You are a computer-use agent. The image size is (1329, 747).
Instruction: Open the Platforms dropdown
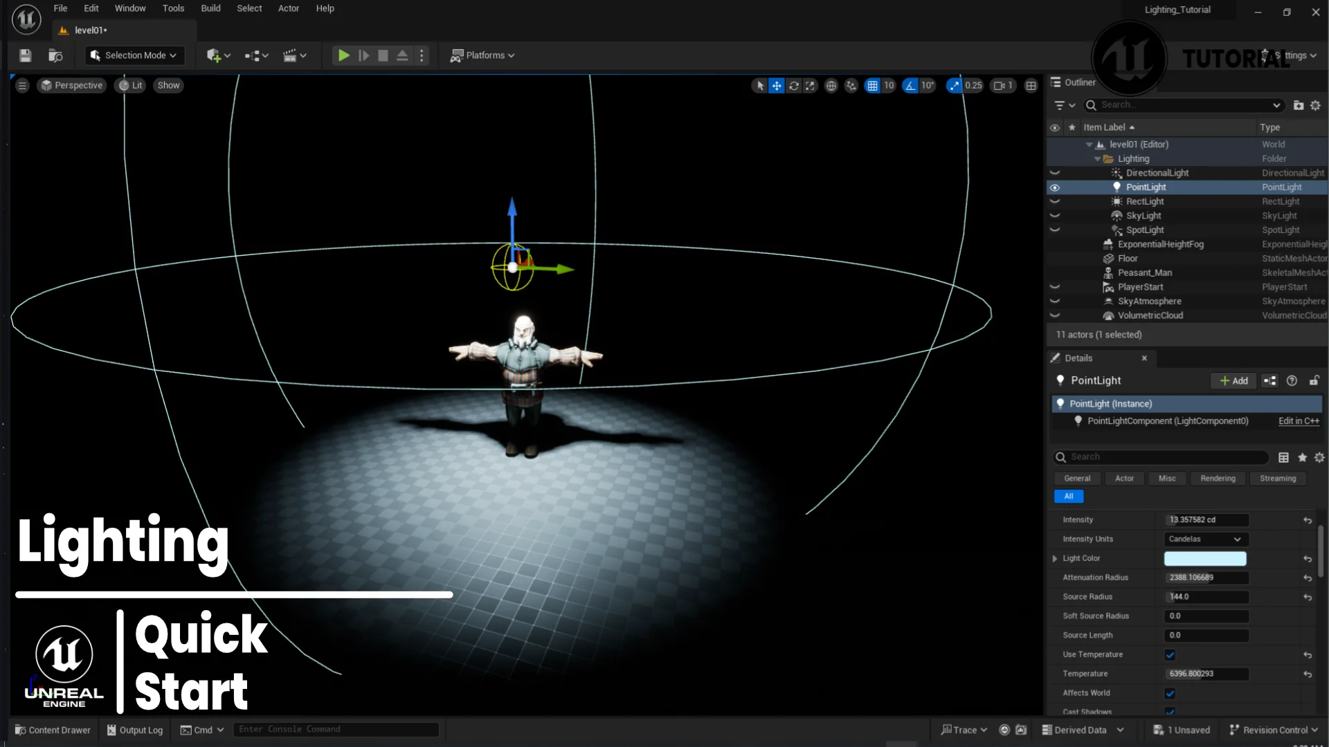483,55
